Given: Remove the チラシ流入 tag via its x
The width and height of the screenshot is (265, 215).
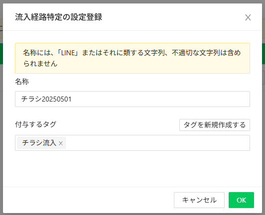Looking at the screenshot, I should [x=61, y=143].
